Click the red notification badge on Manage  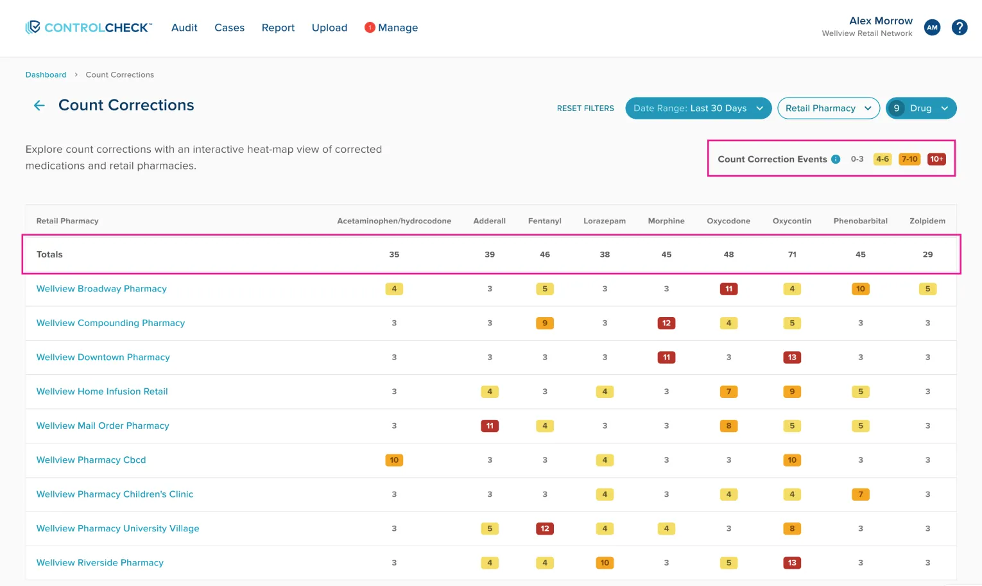[x=370, y=28]
